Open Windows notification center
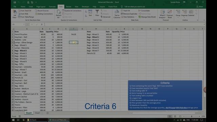This screenshot has width=217, height=122. [202, 120]
